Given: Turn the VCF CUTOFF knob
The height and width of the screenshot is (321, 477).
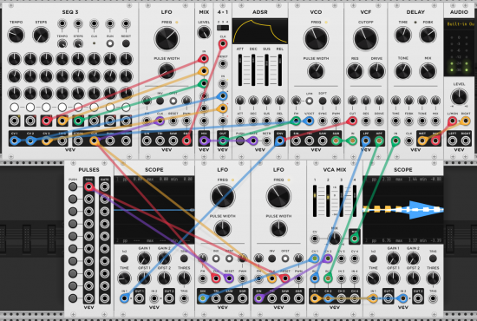Looking at the screenshot, I should 366,39.
